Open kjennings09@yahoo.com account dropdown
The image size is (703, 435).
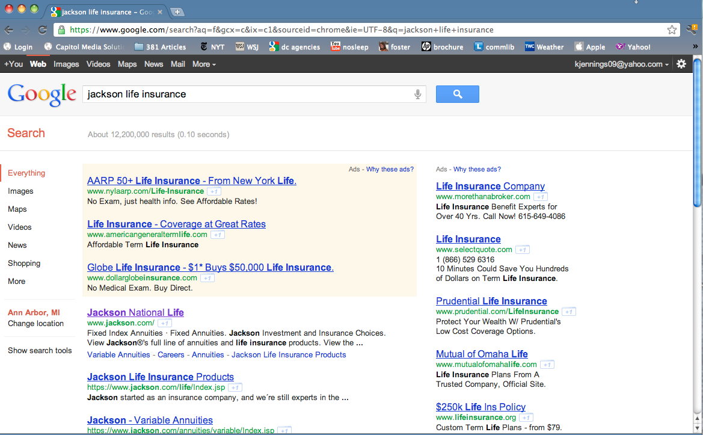pos(621,64)
